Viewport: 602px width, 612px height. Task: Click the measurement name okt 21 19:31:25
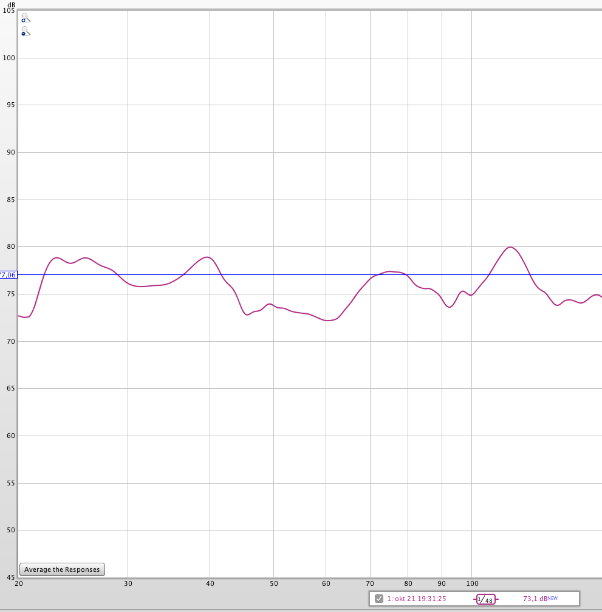coord(417,599)
